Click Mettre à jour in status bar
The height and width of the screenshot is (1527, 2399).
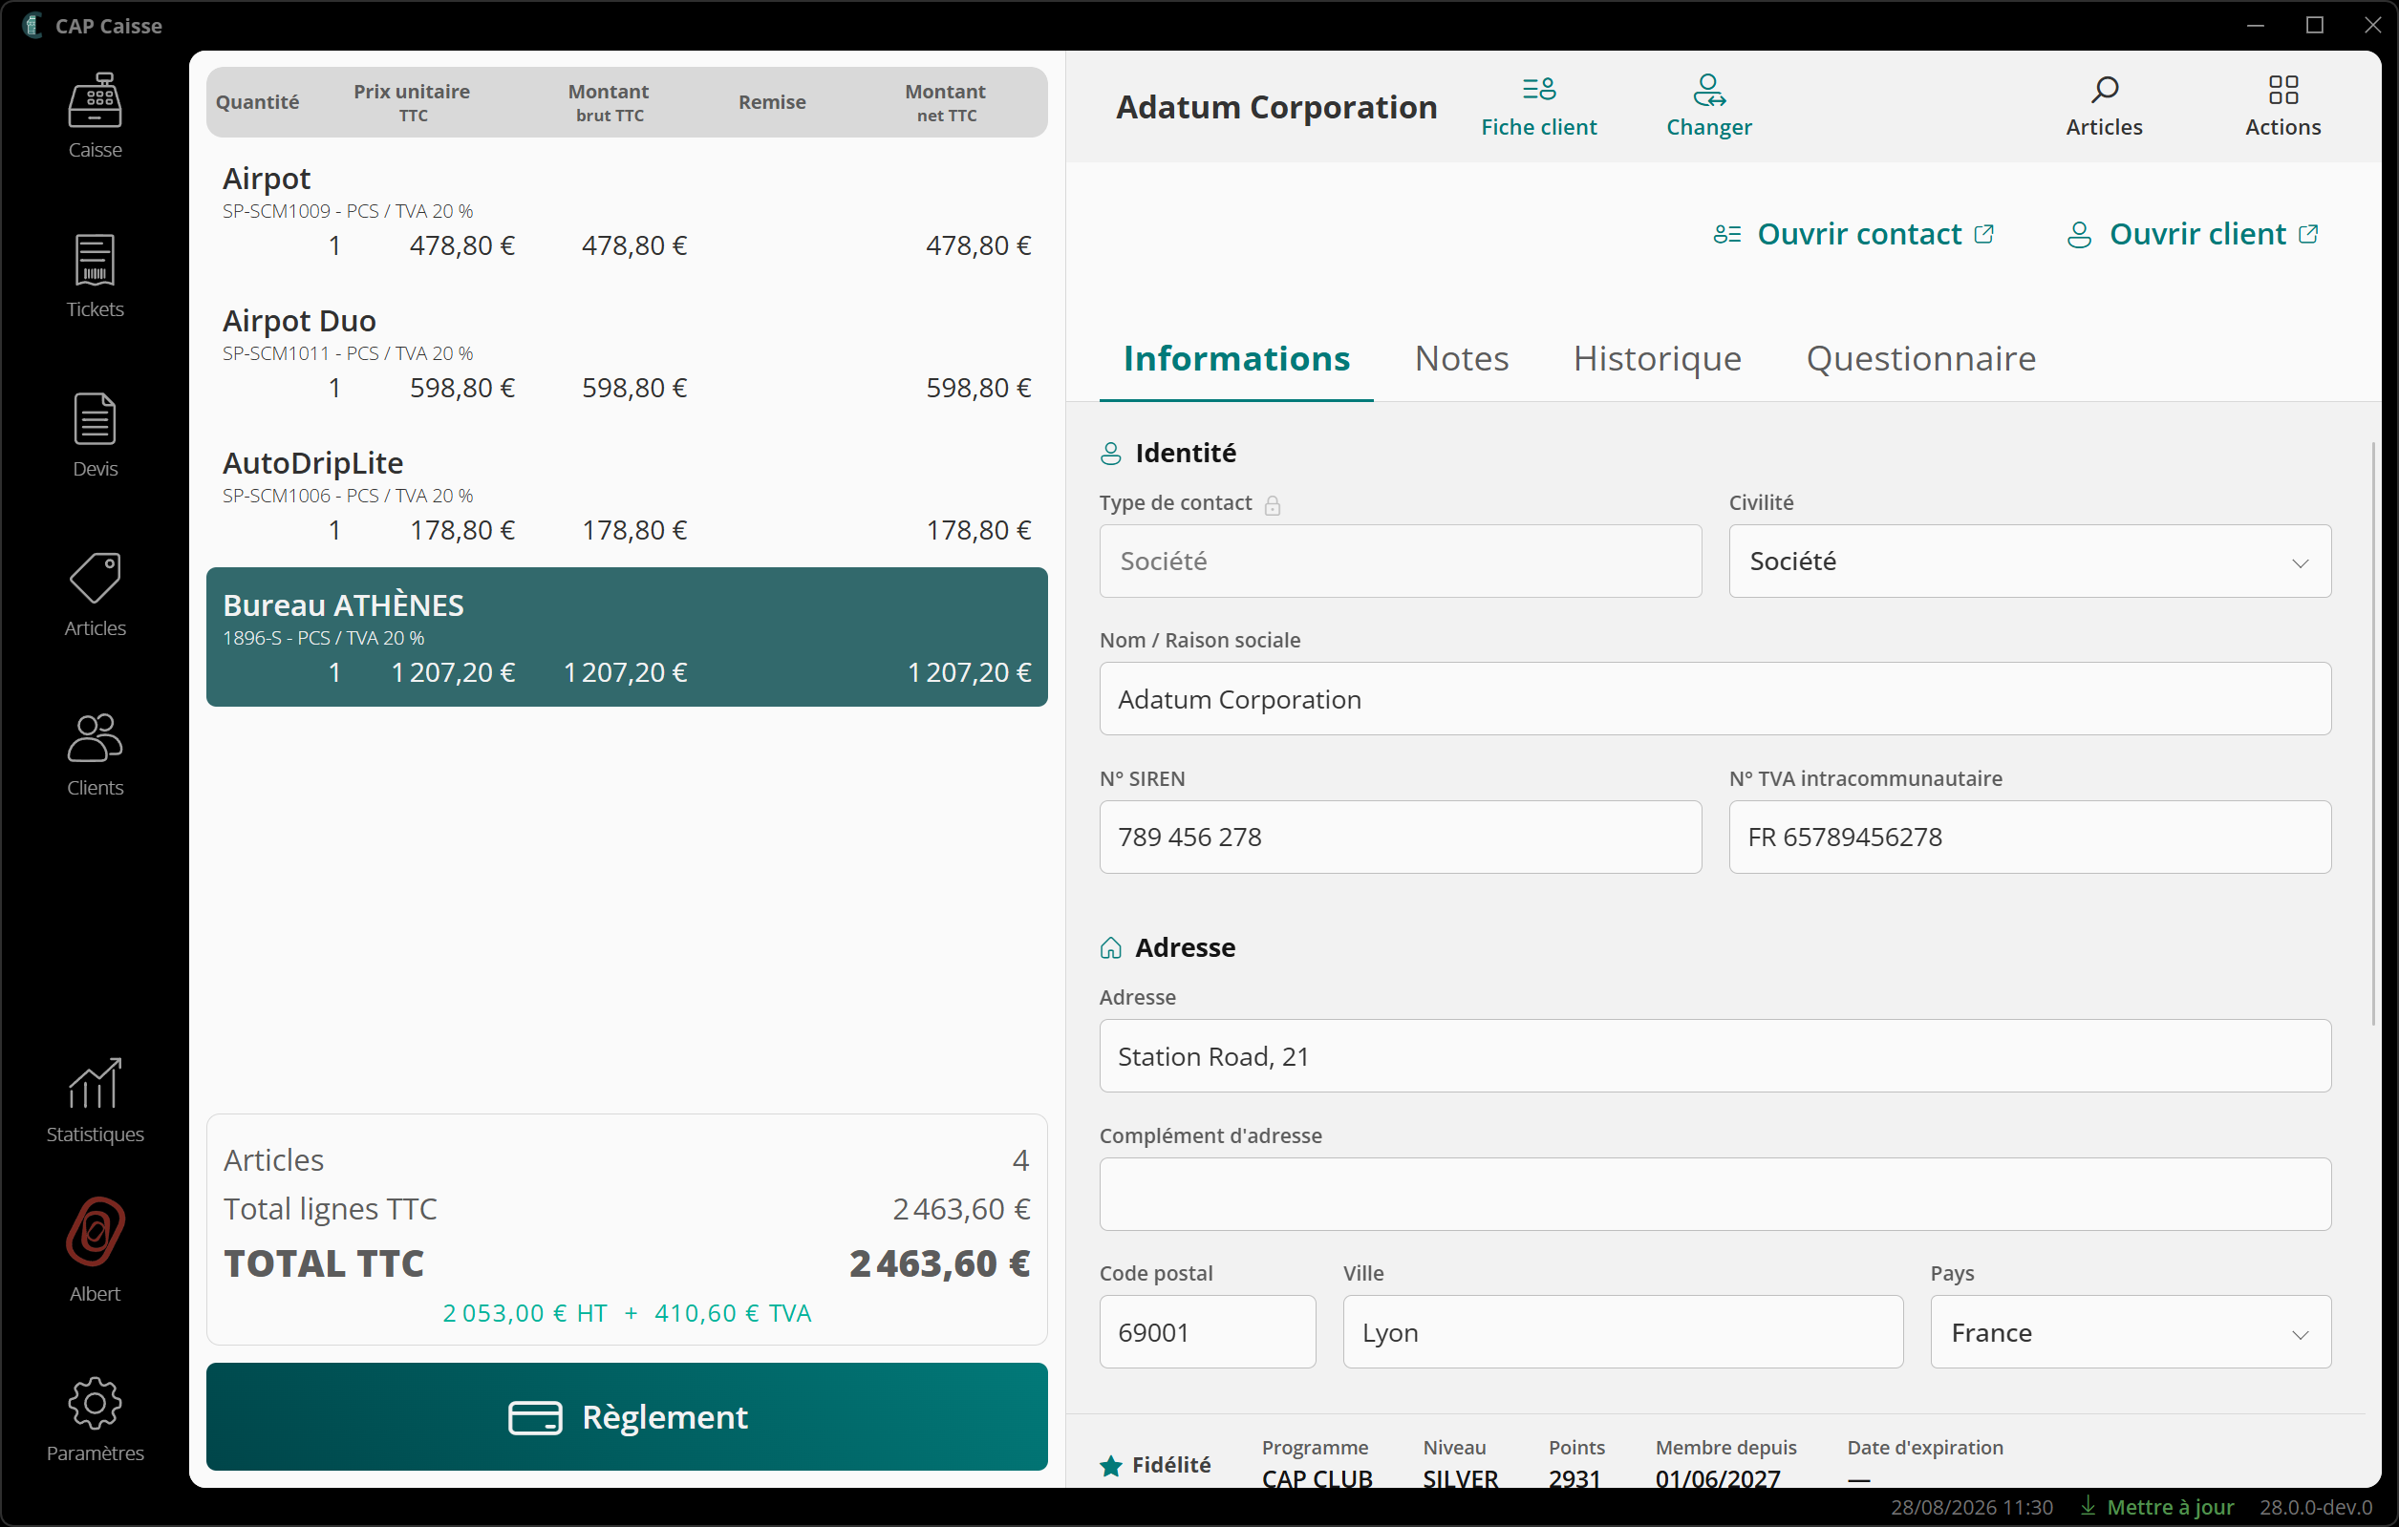pyautogui.click(x=2158, y=1507)
